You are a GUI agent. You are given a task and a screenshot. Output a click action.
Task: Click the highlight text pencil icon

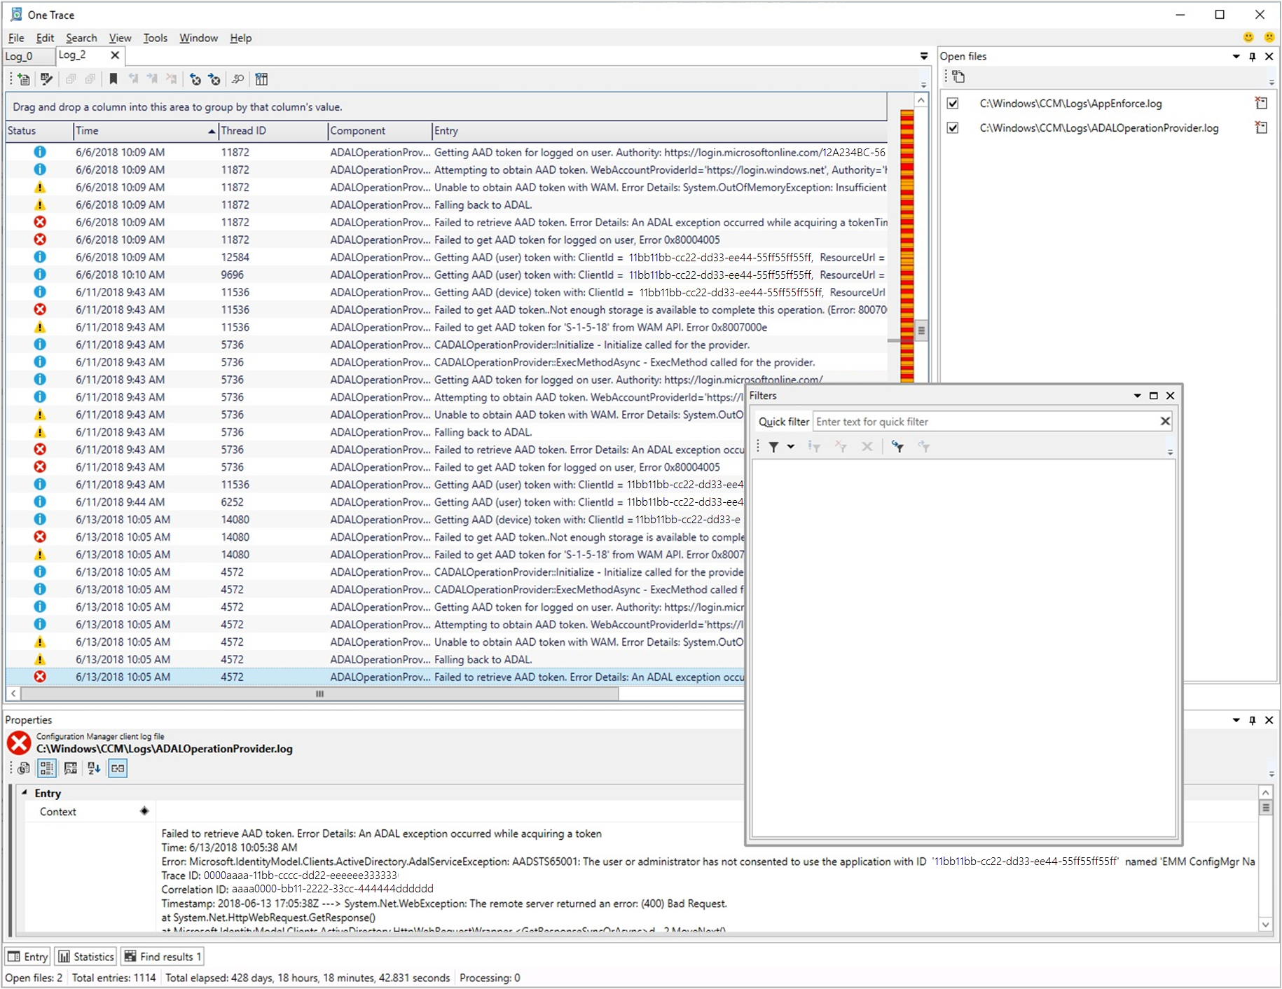tap(47, 79)
